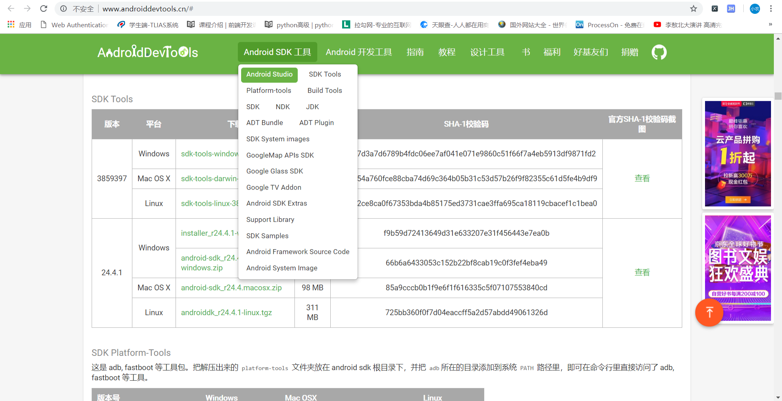This screenshot has height=401, width=782.
Task: Open the black X browser extension
Action: click(x=715, y=9)
